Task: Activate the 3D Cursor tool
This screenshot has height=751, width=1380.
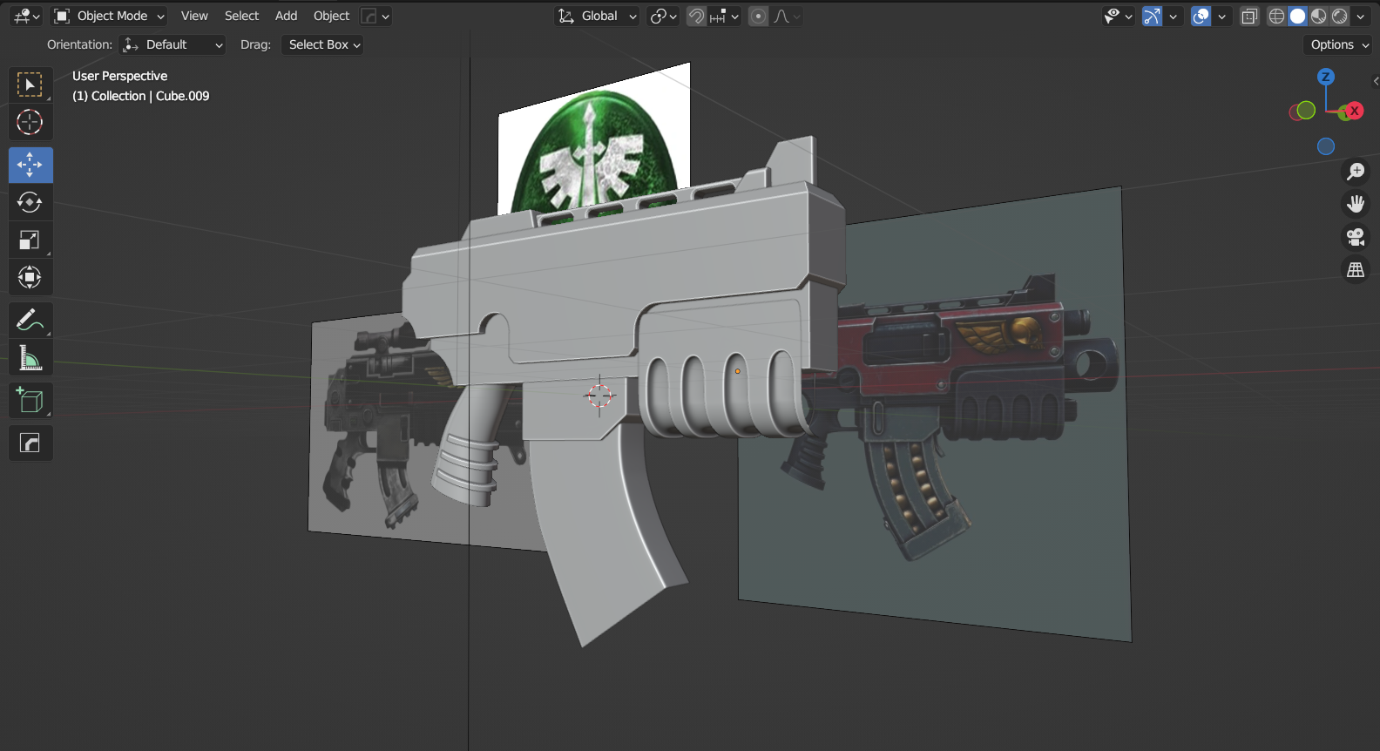Action: 30,122
